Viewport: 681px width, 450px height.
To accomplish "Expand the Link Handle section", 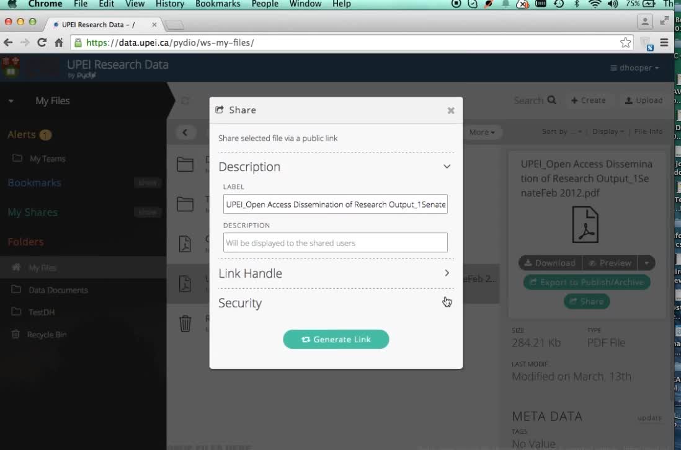I will click(447, 273).
